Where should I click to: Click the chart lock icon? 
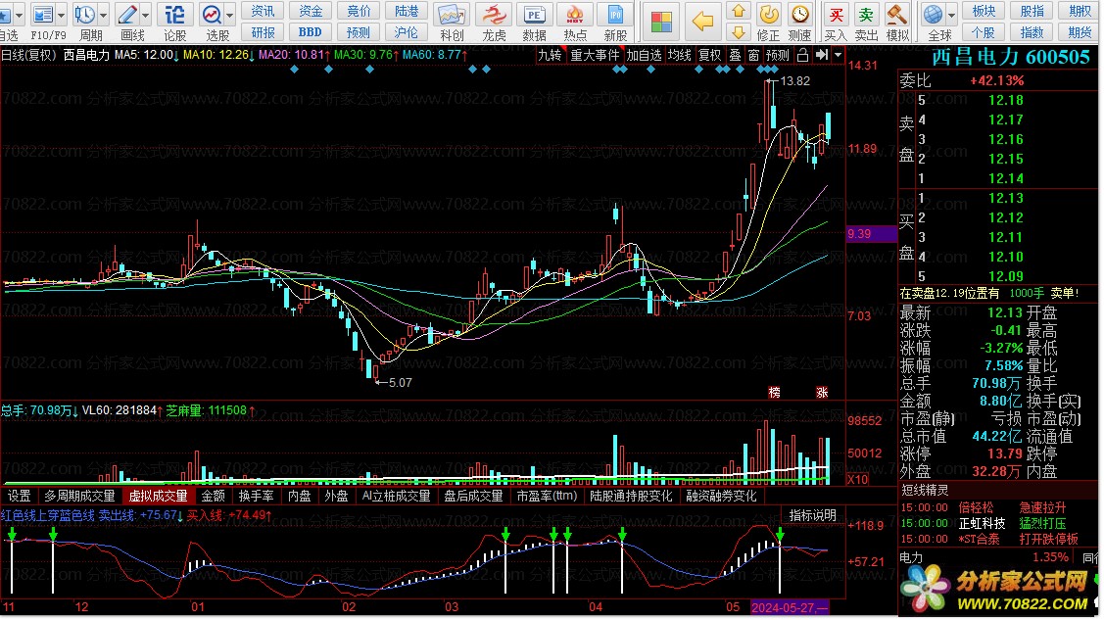(x=802, y=55)
